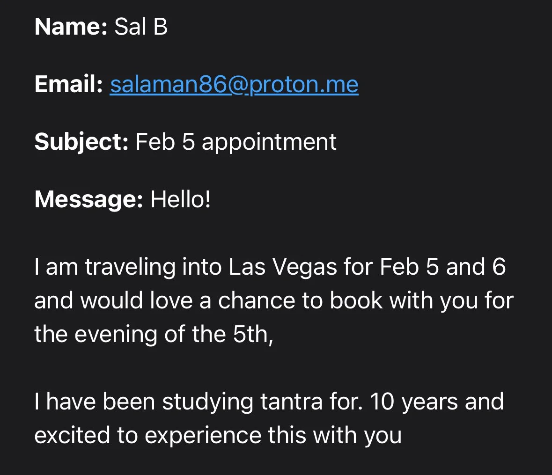This screenshot has width=552, height=475.
Task: Click the subject text "Feb 5 appointment"
Action: click(236, 142)
